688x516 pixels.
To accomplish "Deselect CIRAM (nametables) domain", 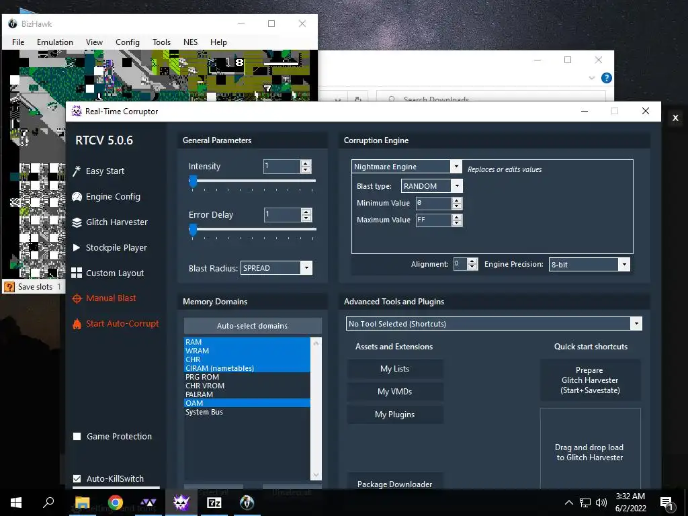I will 247,368.
